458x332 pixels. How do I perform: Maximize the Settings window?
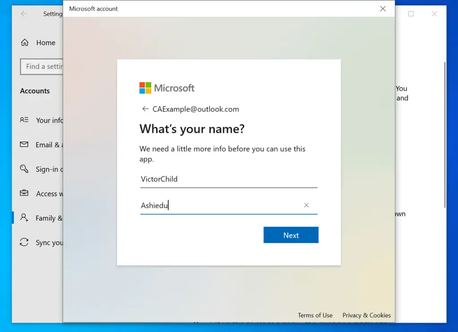click(x=411, y=14)
